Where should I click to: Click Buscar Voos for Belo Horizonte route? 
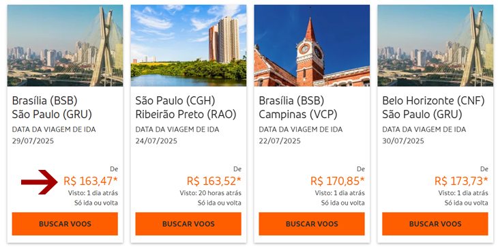(435, 224)
